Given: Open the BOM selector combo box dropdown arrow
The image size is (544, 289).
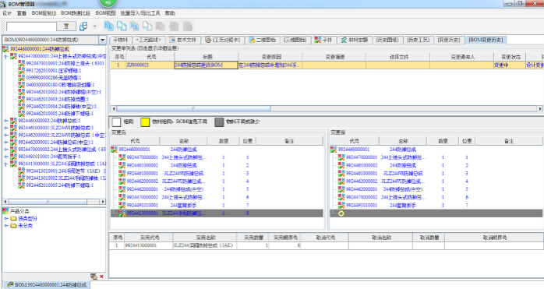Looking at the screenshot, I should 102,40.
